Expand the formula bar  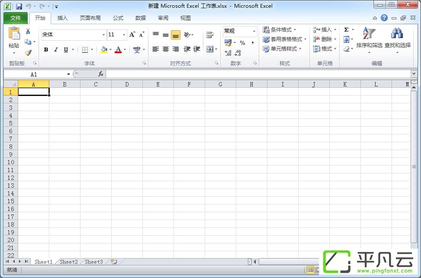tap(414, 74)
